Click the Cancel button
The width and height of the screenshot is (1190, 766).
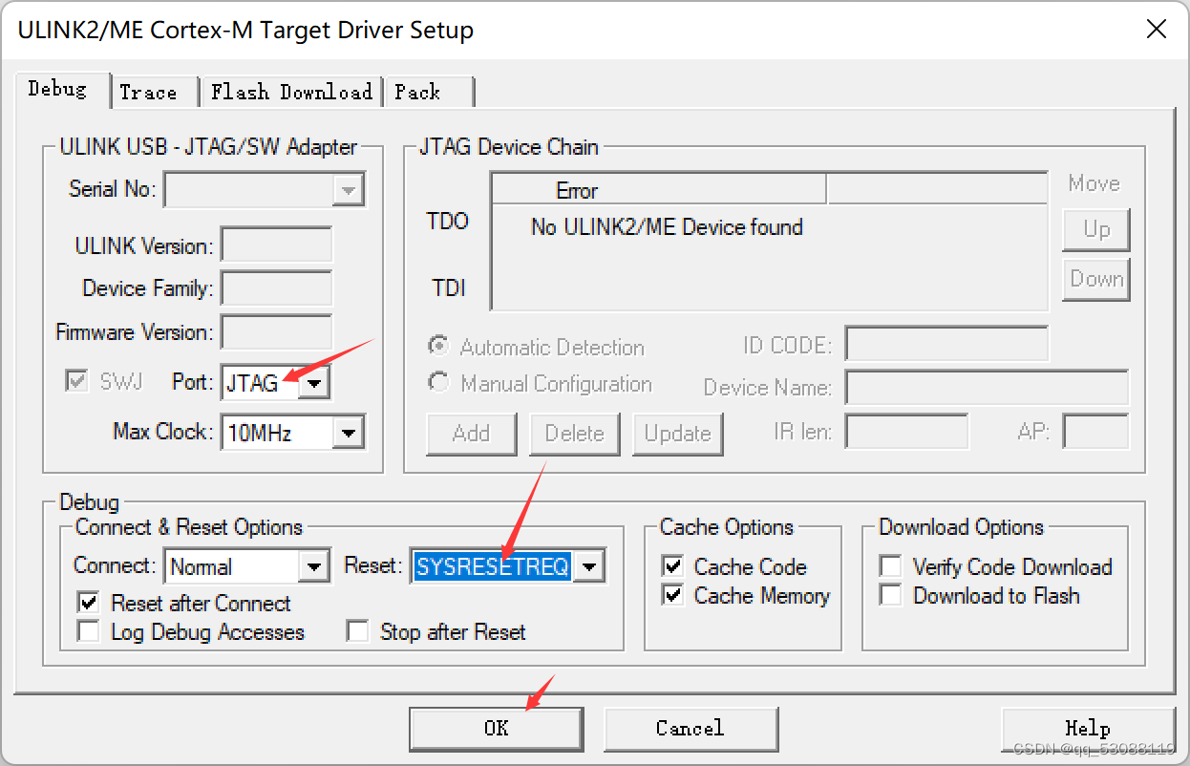pyautogui.click(x=691, y=729)
